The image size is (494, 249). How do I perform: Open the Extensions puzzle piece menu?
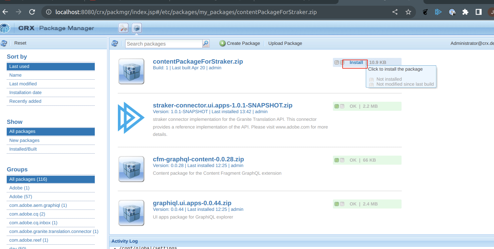(465, 12)
